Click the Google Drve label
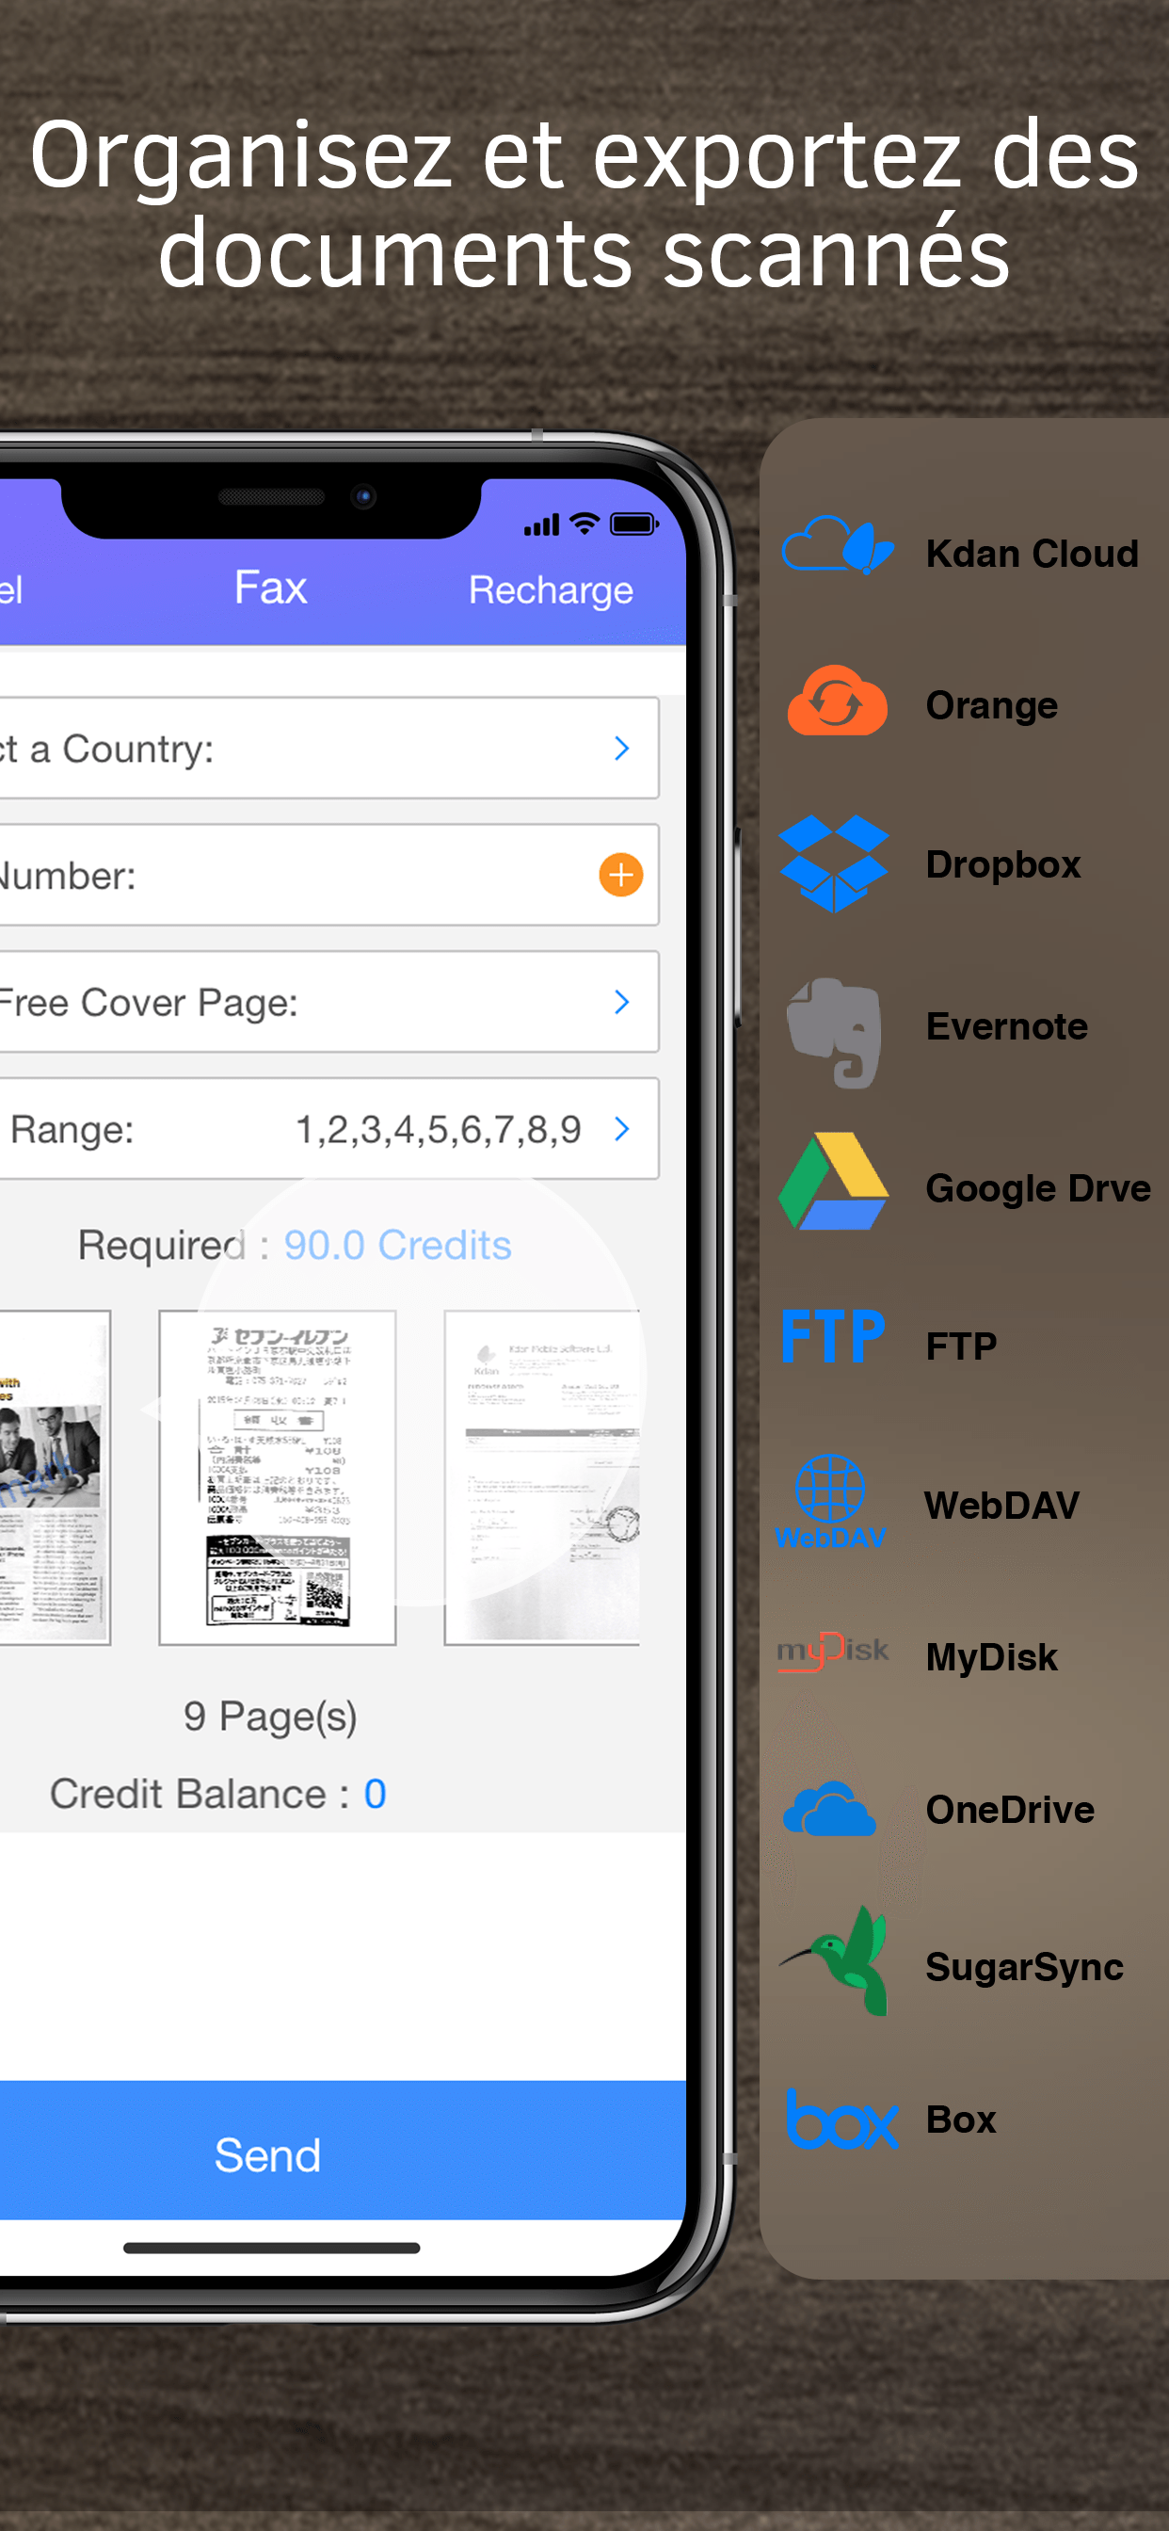 (x=1038, y=1189)
